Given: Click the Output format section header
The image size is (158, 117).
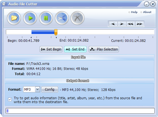Looking at the screenshot, I should [x=80, y=81].
